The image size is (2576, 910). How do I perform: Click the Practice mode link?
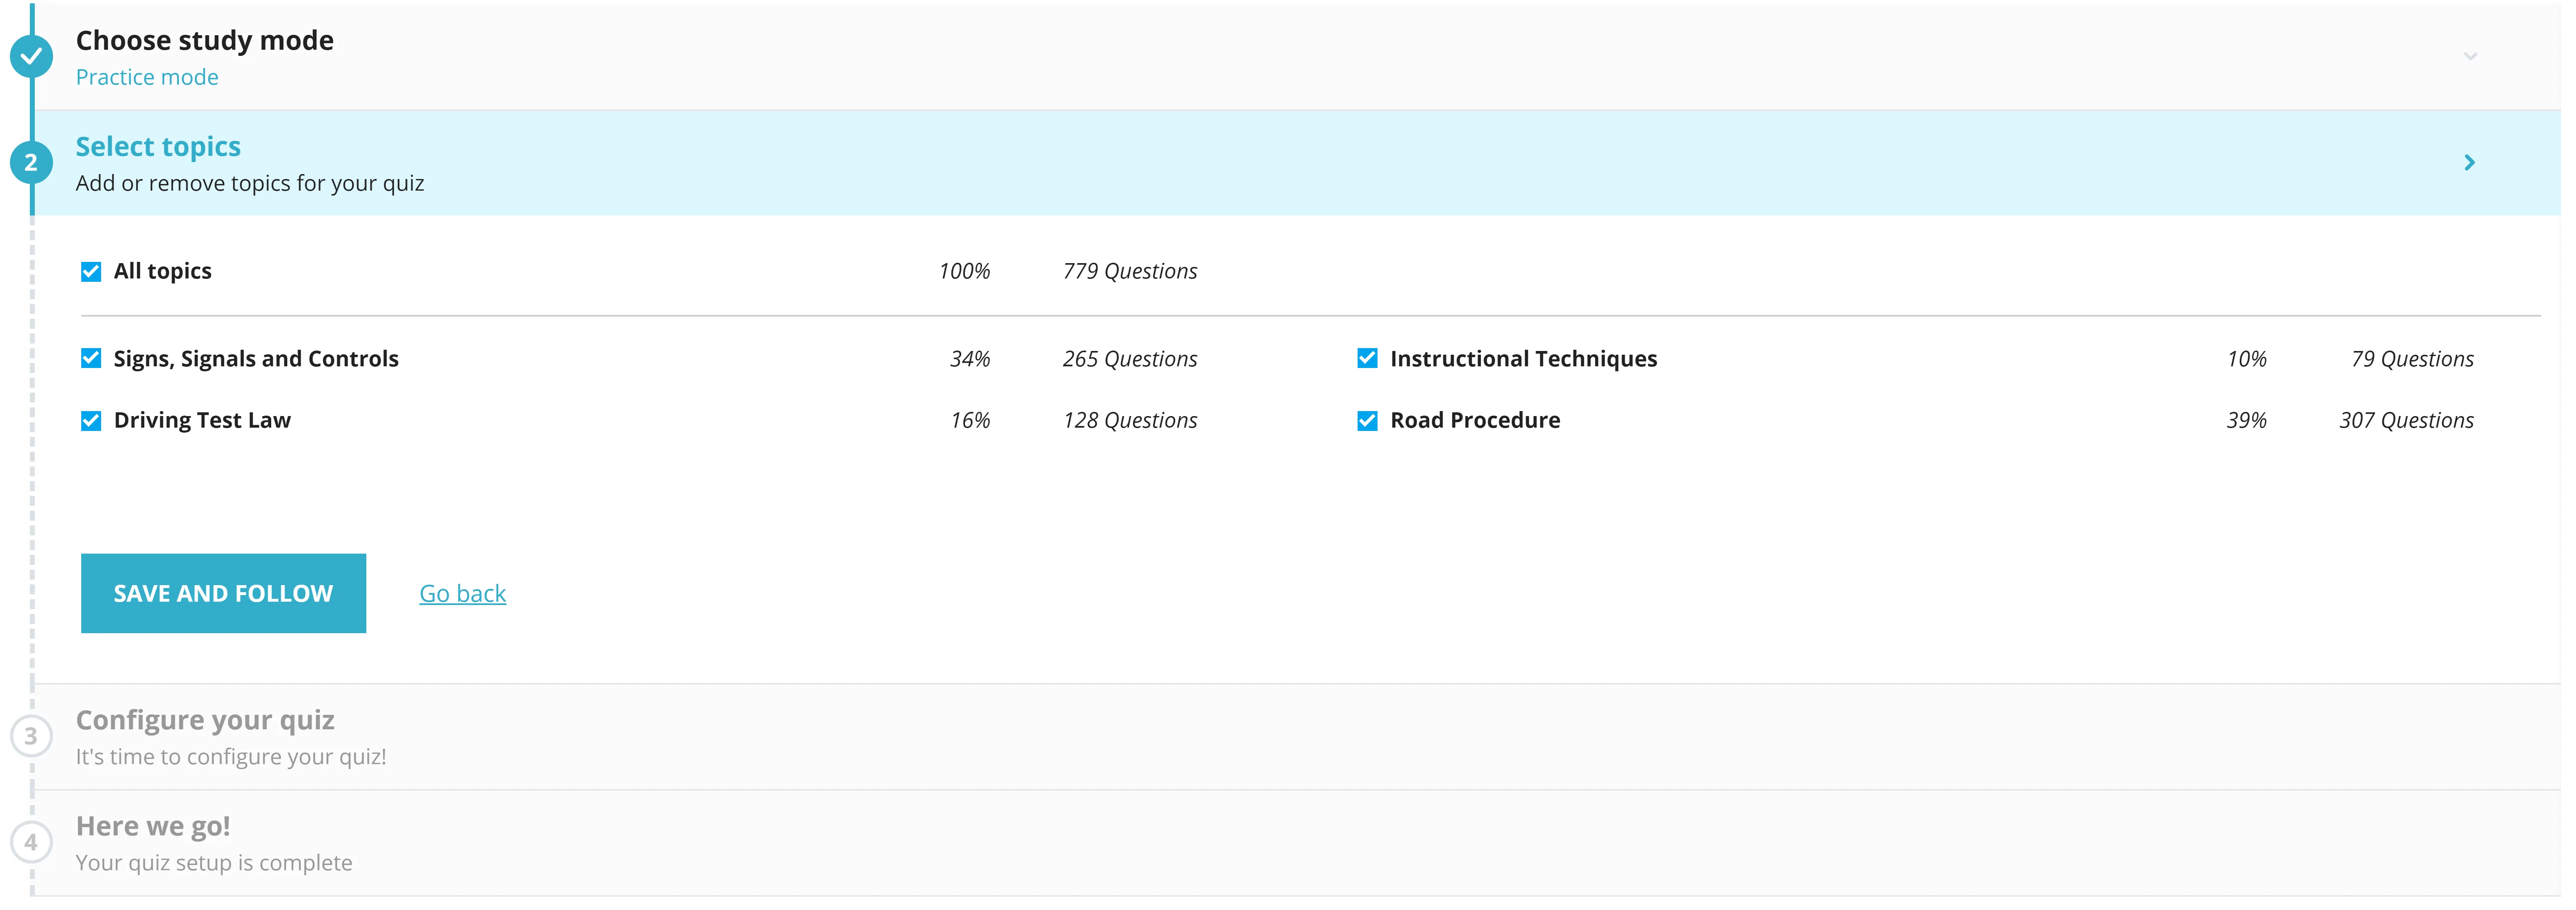pyautogui.click(x=150, y=75)
